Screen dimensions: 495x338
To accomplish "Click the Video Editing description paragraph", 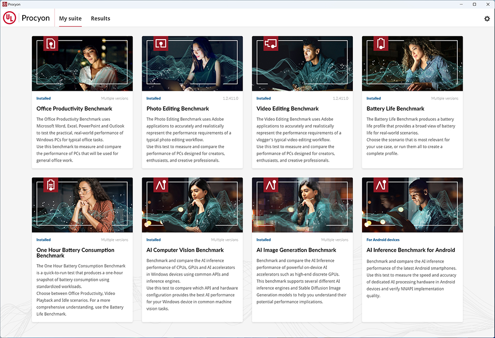I will 299,140.
